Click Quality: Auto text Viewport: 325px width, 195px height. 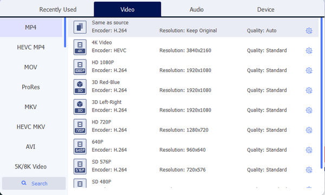click(x=262, y=31)
